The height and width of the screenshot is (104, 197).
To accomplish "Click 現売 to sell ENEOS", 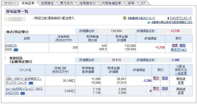I will point(182,45).
